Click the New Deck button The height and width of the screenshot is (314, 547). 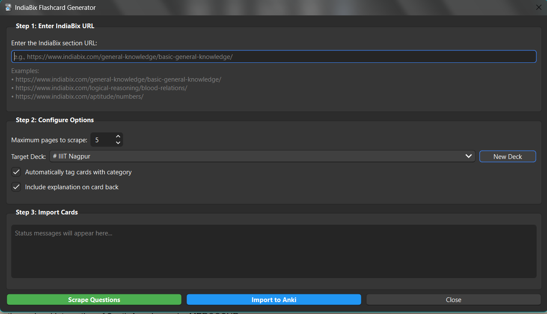[x=508, y=156]
